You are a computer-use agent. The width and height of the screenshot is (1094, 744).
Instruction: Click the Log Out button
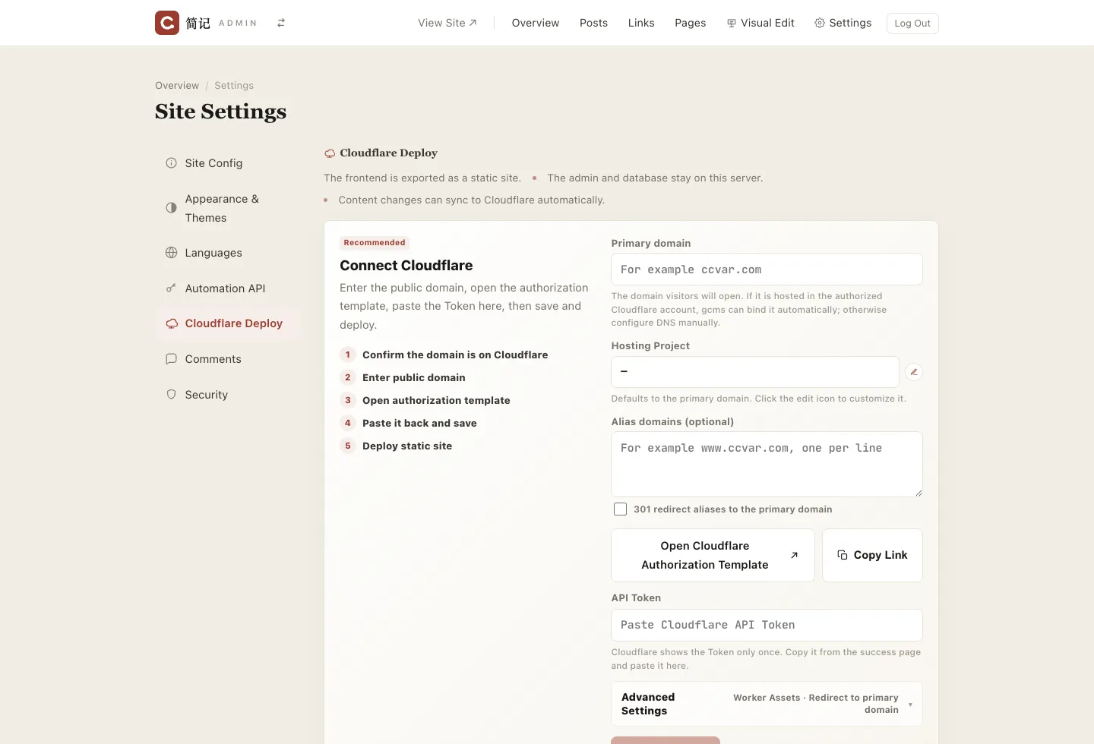[x=912, y=24]
